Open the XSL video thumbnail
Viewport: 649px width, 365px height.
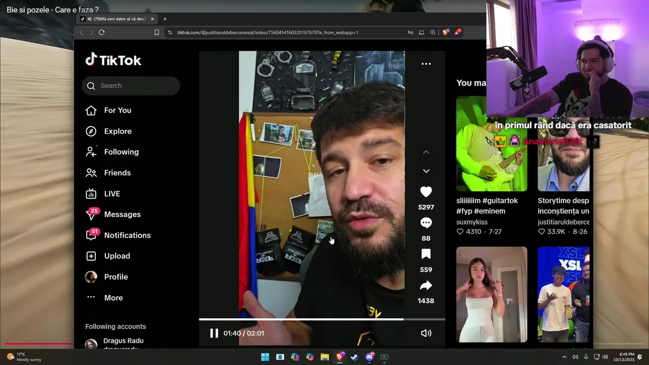[x=564, y=295]
